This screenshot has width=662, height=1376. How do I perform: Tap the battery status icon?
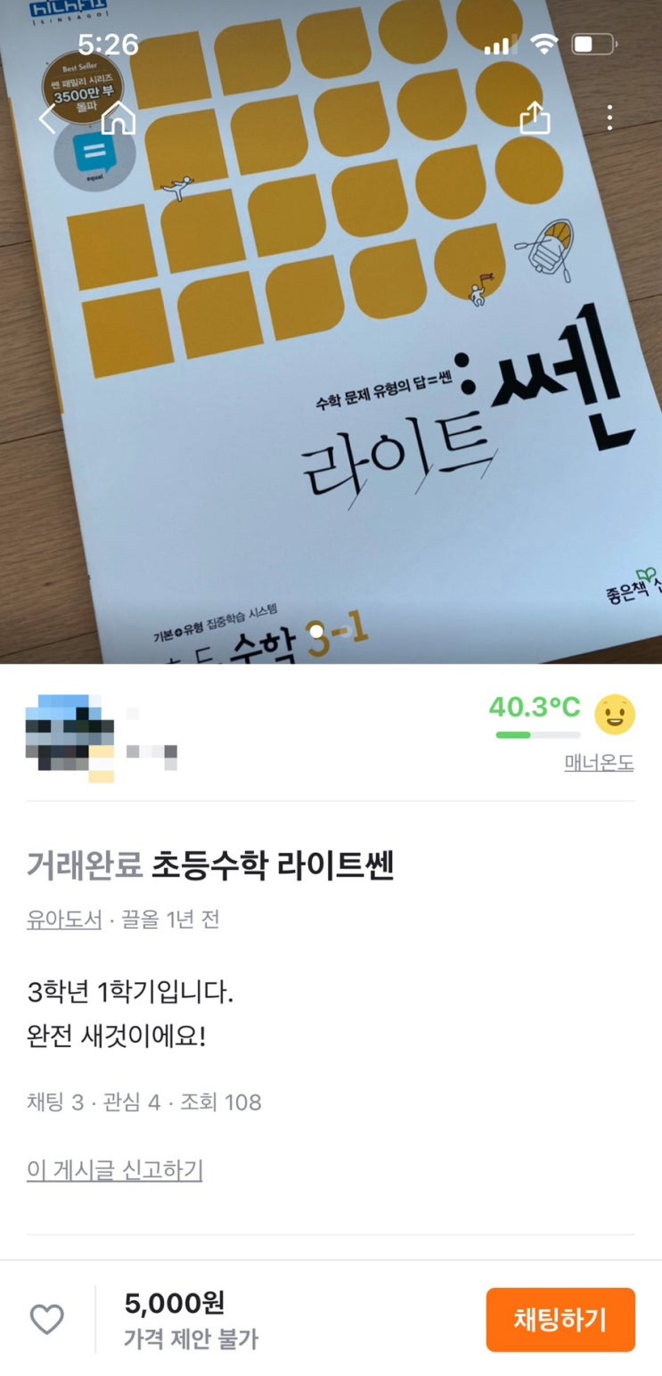594,44
